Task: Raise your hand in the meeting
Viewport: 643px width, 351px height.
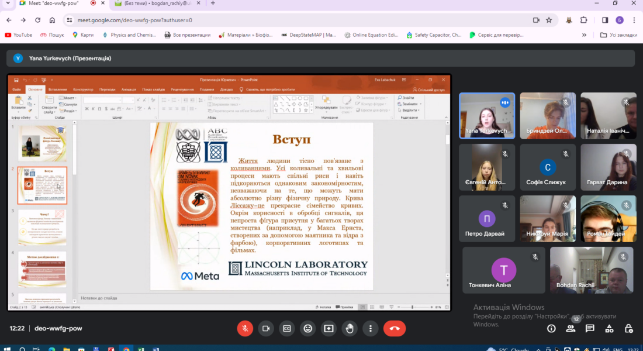Action: 350,328
